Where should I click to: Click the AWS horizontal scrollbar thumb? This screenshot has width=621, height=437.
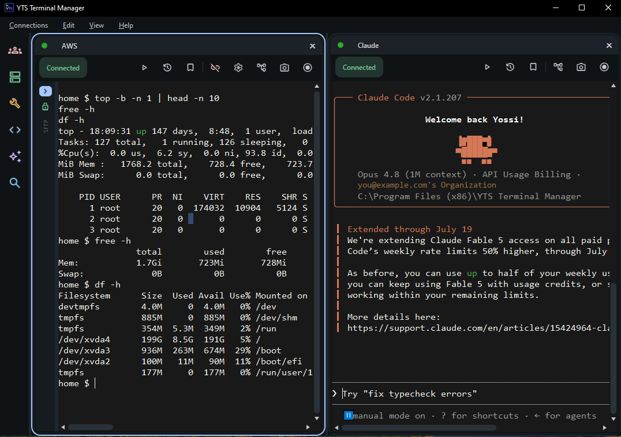[91, 427]
